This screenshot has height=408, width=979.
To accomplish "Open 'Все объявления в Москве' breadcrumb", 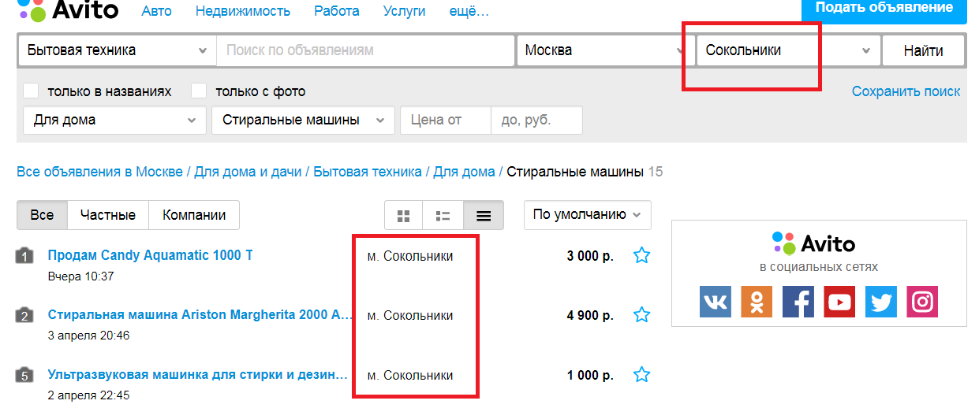I will pos(99,172).
